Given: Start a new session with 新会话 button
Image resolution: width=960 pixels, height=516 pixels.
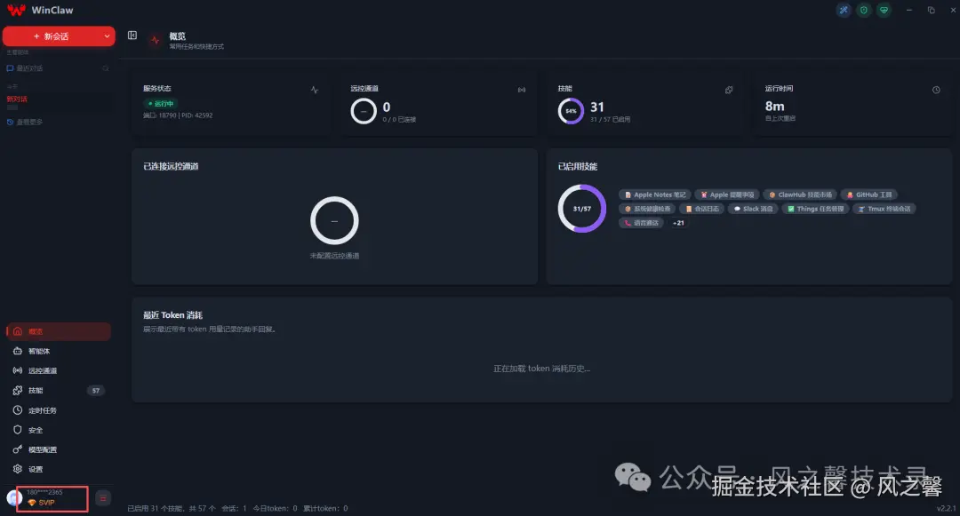Looking at the screenshot, I should [52, 36].
